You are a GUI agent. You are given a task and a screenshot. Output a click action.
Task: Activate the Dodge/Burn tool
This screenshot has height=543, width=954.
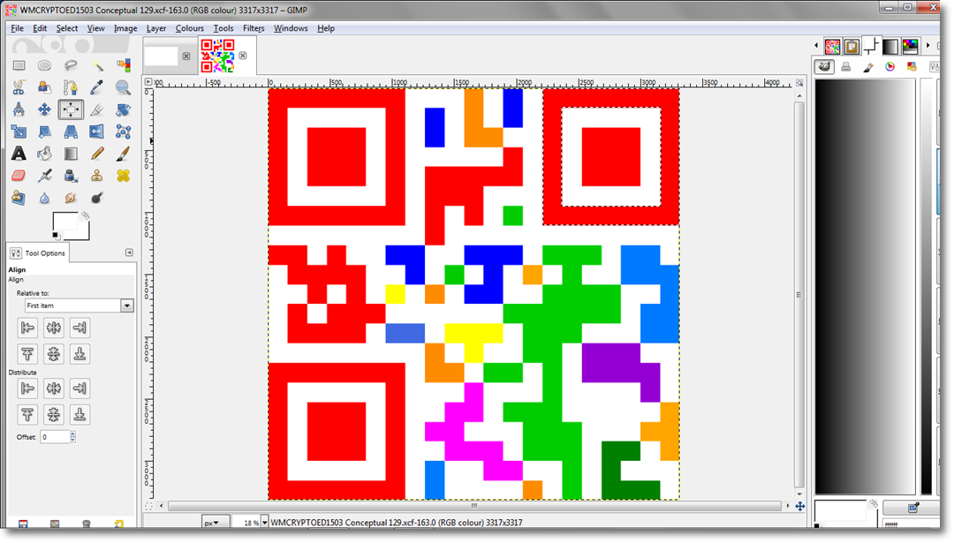pyautogui.click(x=97, y=198)
